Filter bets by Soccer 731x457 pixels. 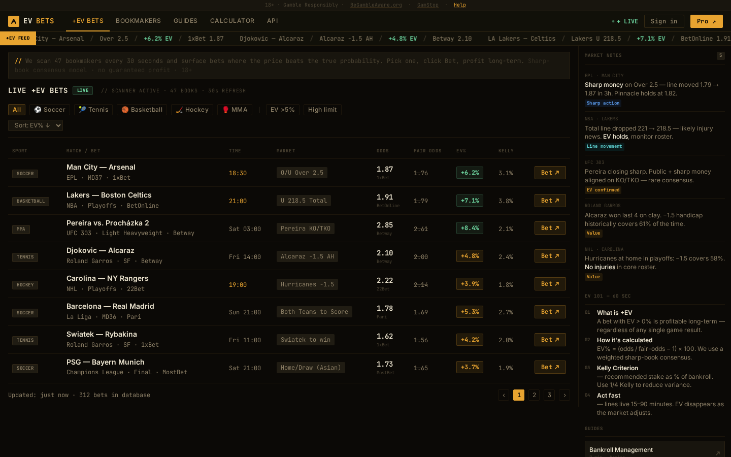50,110
